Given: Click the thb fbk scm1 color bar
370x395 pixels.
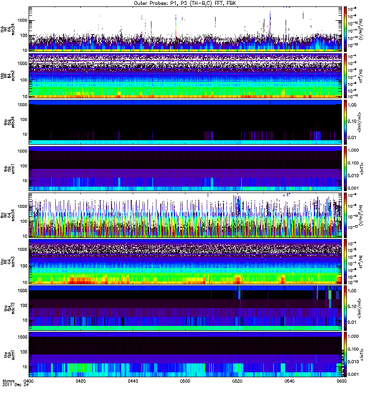Looking at the screenshot, I should [345, 168].
